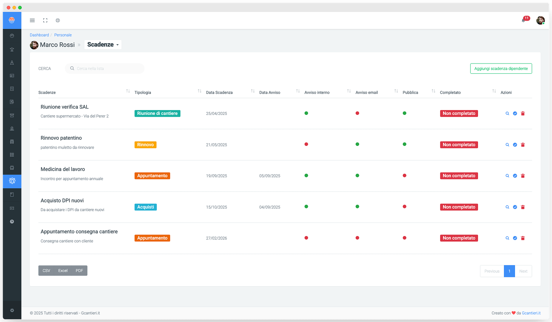The width and height of the screenshot is (552, 322).
Task: Click Data Avviso 05/09/2025 cell
Action: tap(270, 176)
